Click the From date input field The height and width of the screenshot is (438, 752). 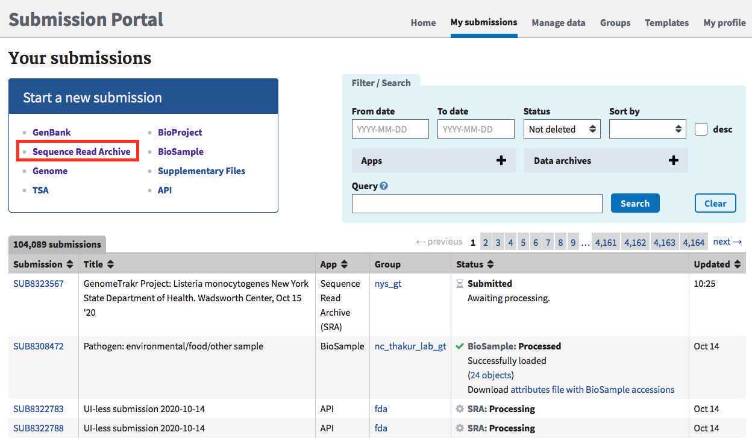390,129
